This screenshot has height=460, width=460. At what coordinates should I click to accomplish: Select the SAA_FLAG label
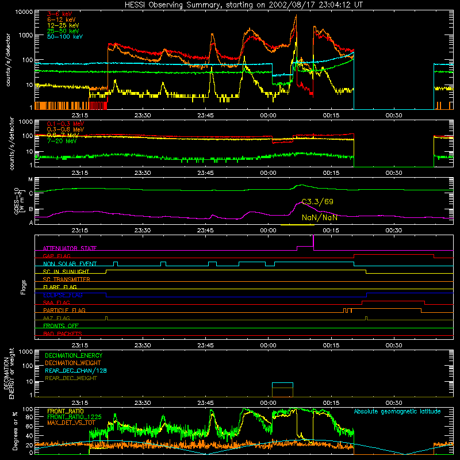[x=56, y=302]
